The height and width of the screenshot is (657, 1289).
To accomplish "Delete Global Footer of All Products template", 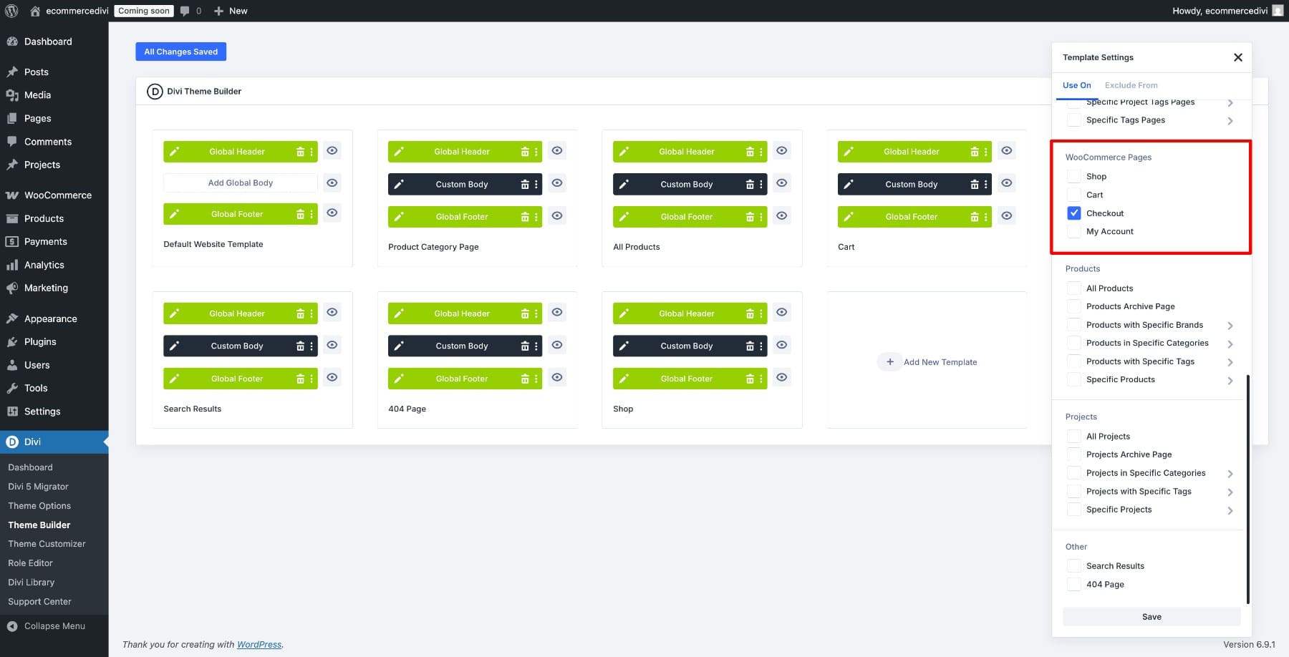I will pyautogui.click(x=750, y=217).
